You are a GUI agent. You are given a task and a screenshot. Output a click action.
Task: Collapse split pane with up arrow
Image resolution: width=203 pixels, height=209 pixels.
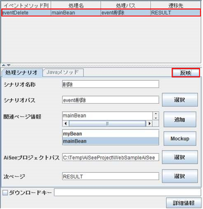point(4,65)
